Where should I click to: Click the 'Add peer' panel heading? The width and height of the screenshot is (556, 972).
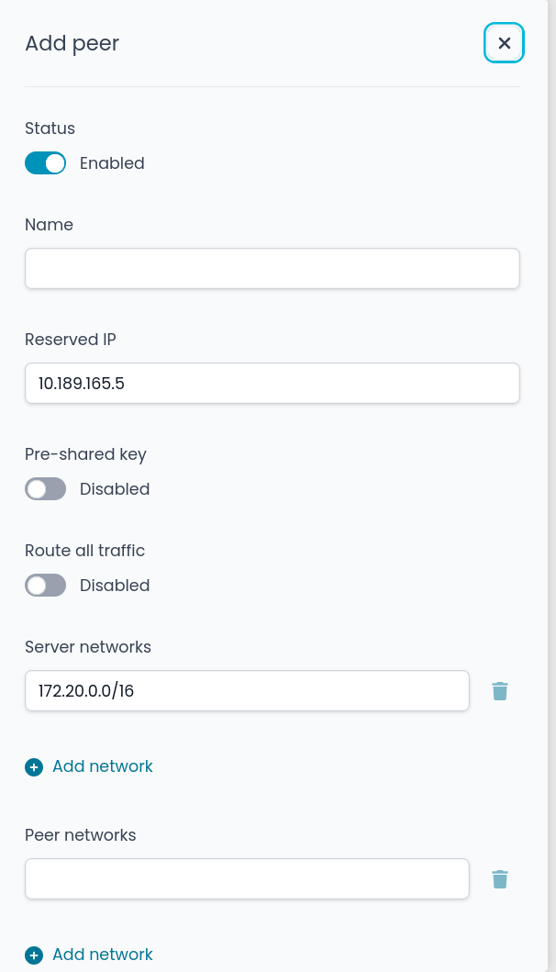[x=72, y=43]
